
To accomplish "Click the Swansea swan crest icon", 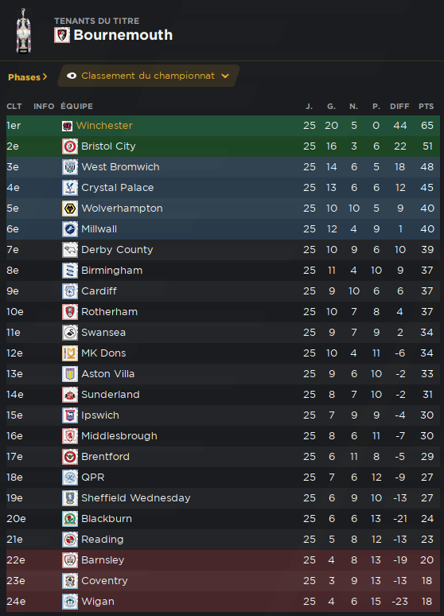I will coord(70,333).
